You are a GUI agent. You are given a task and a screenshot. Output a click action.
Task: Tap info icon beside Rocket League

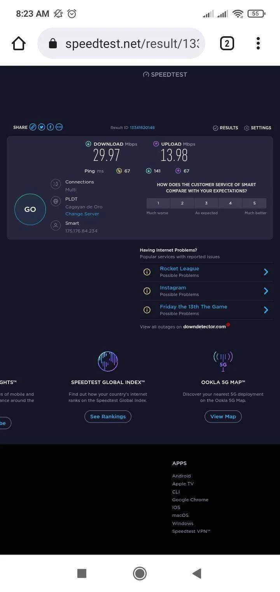(x=147, y=272)
